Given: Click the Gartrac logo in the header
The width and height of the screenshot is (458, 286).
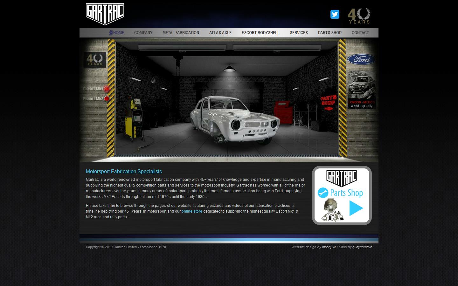Looking at the screenshot, I should click(x=105, y=14).
